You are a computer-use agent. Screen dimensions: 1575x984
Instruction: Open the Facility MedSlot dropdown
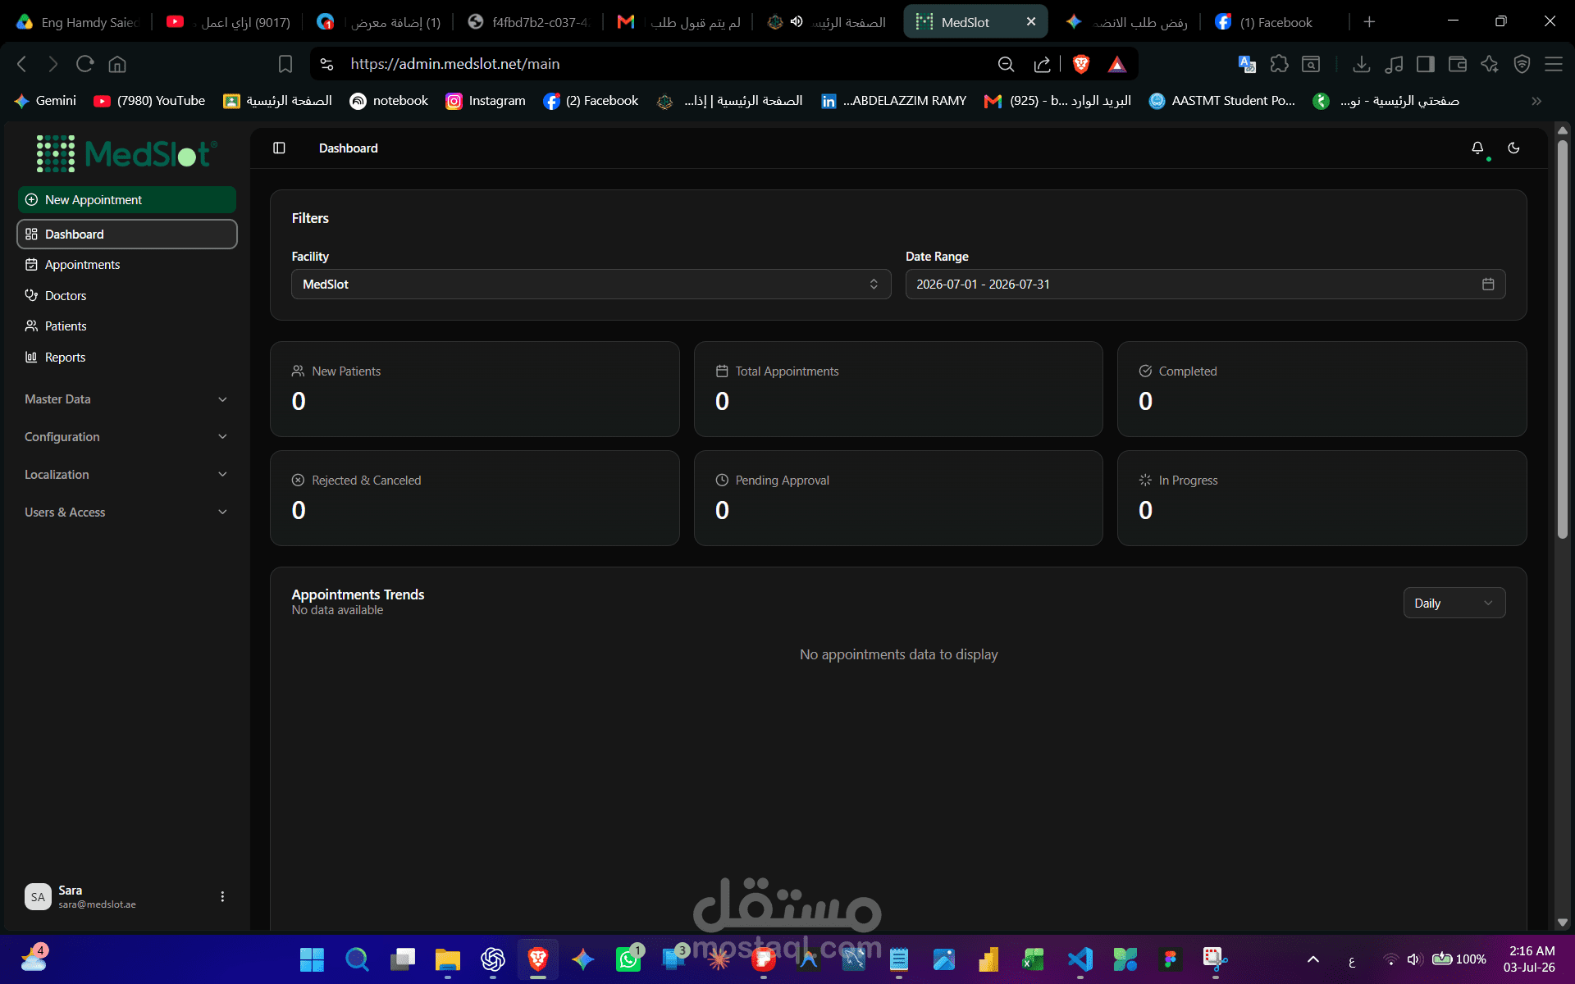tap(591, 284)
